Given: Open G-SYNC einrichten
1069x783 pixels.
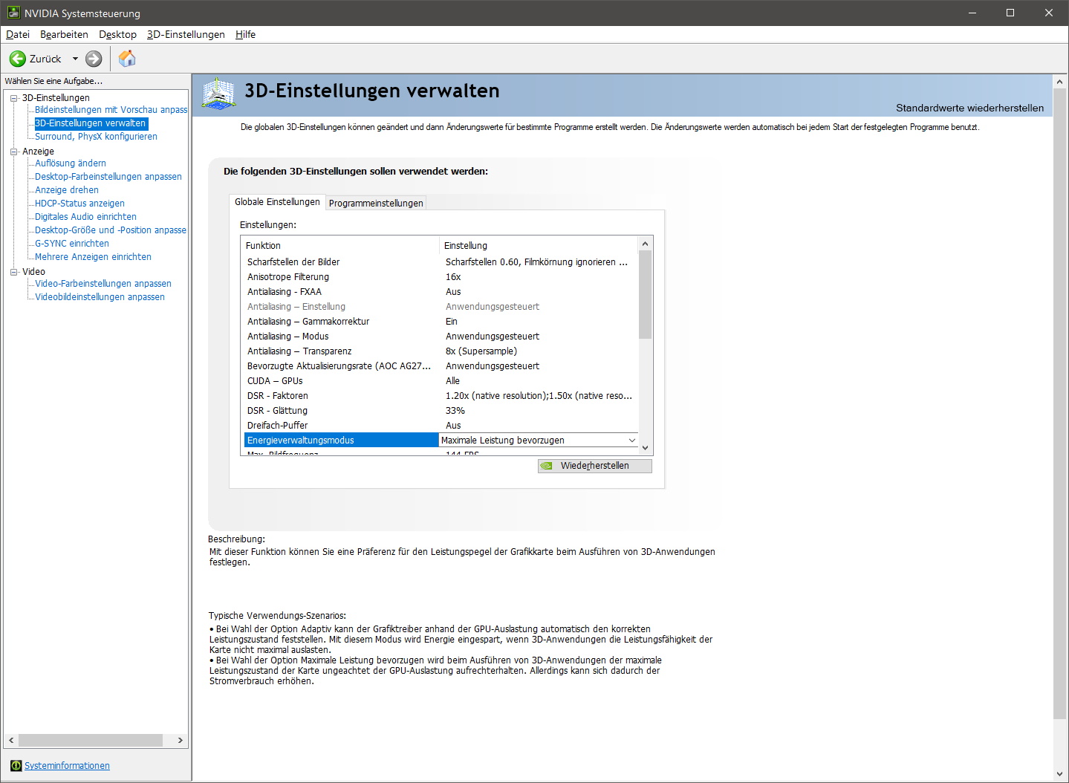Looking at the screenshot, I should click(x=72, y=244).
